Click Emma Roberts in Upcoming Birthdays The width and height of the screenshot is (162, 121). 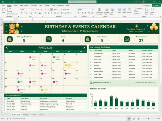click(x=98, y=54)
